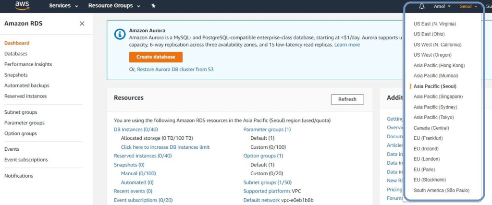Image resolution: width=492 pixels, height=205 pixels.
Task: Pick Asia Pacific (Sydney) region
Action: (435, 107)
